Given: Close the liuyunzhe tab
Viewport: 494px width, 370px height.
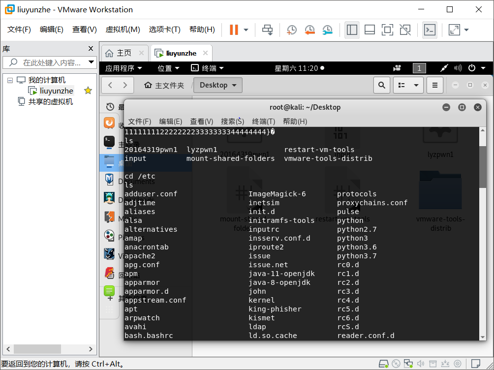Looking at the screenshot, I should click(x=205, y=53).
